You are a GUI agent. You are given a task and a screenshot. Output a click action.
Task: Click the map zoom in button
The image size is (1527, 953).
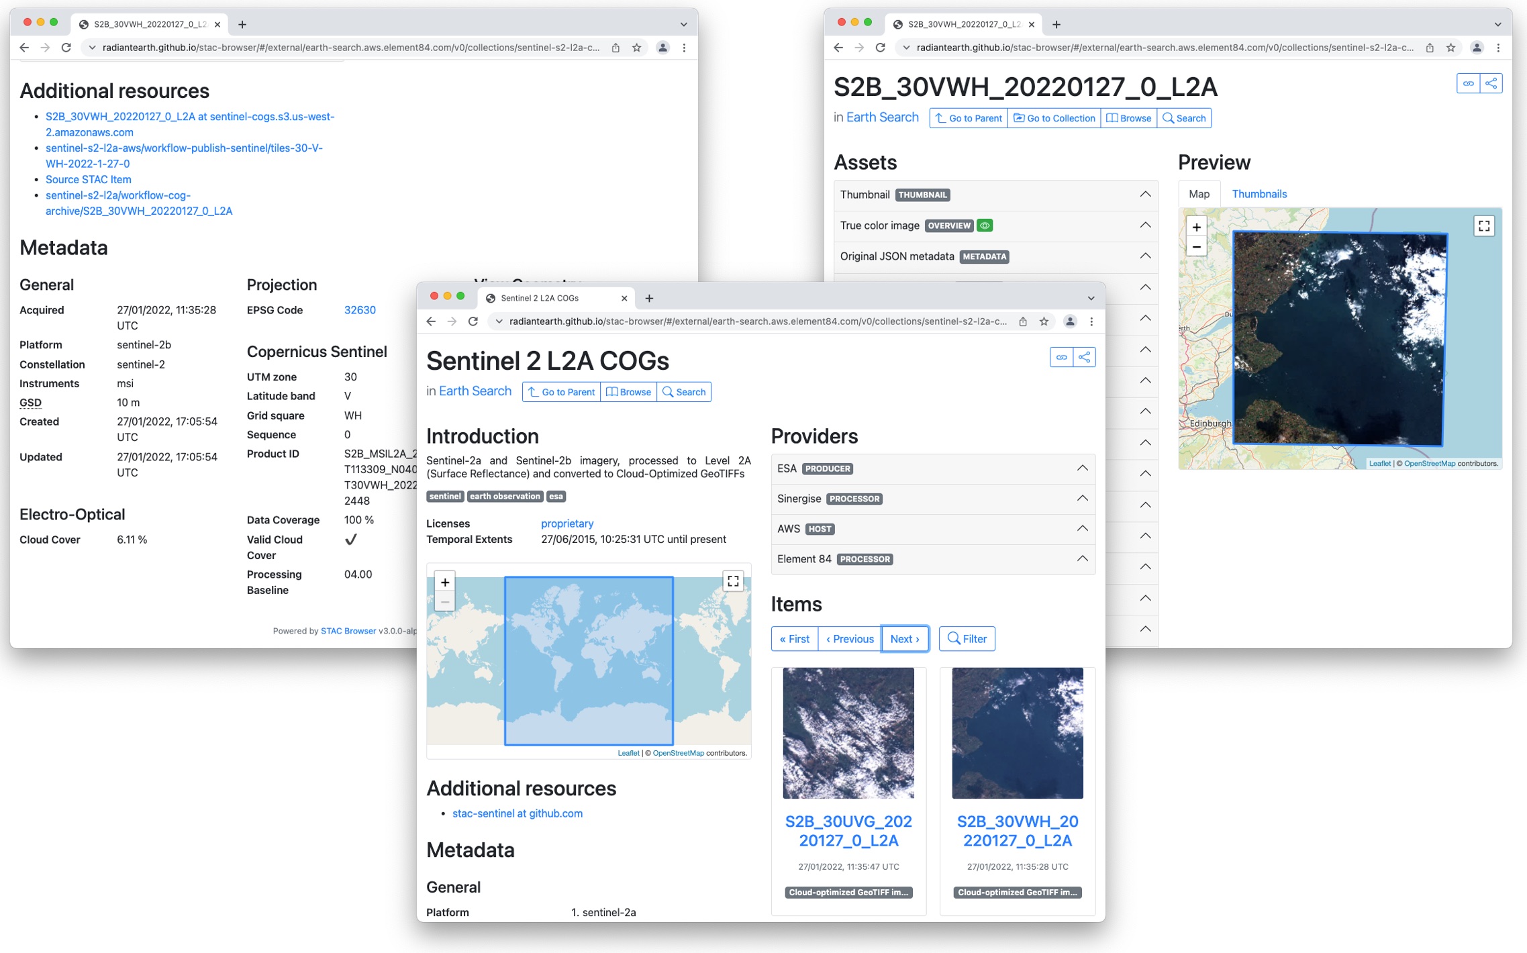click(x=444, y=583)
